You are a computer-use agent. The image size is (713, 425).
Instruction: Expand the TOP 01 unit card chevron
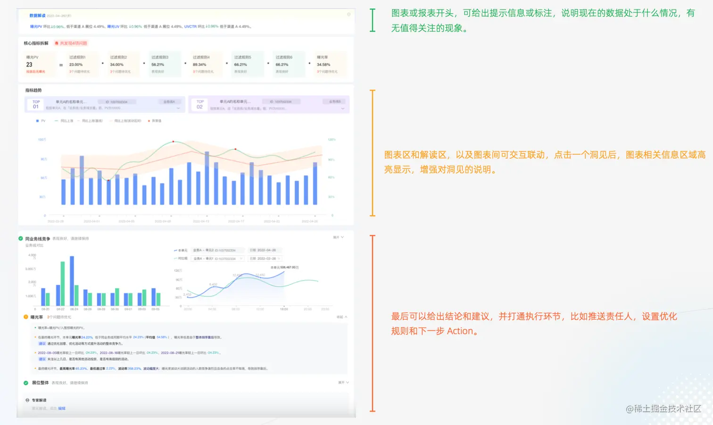178,108
